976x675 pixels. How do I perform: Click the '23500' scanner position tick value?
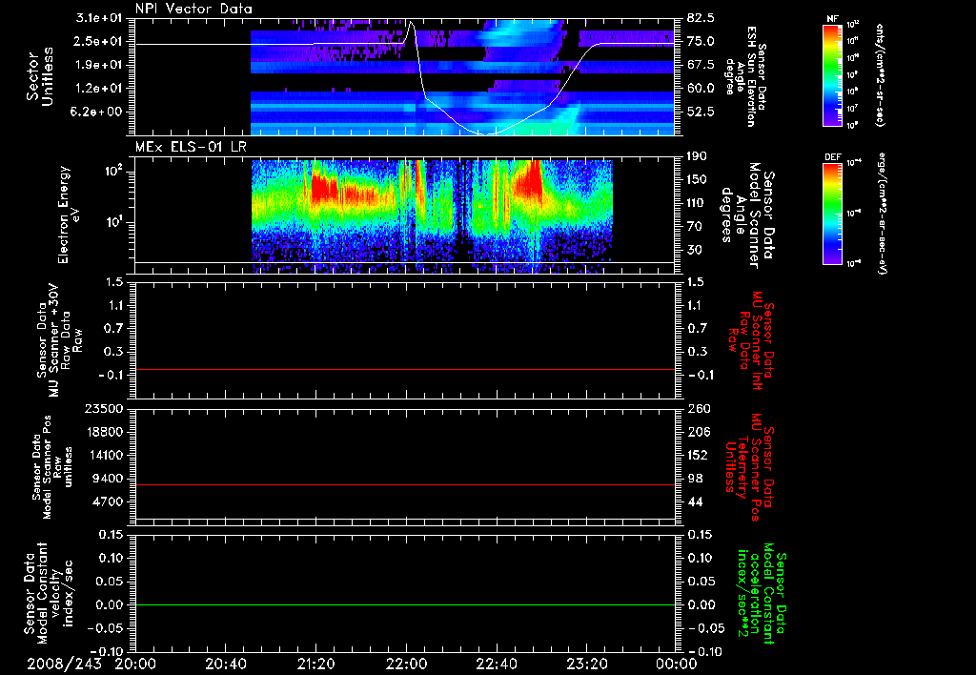point(105,409)
